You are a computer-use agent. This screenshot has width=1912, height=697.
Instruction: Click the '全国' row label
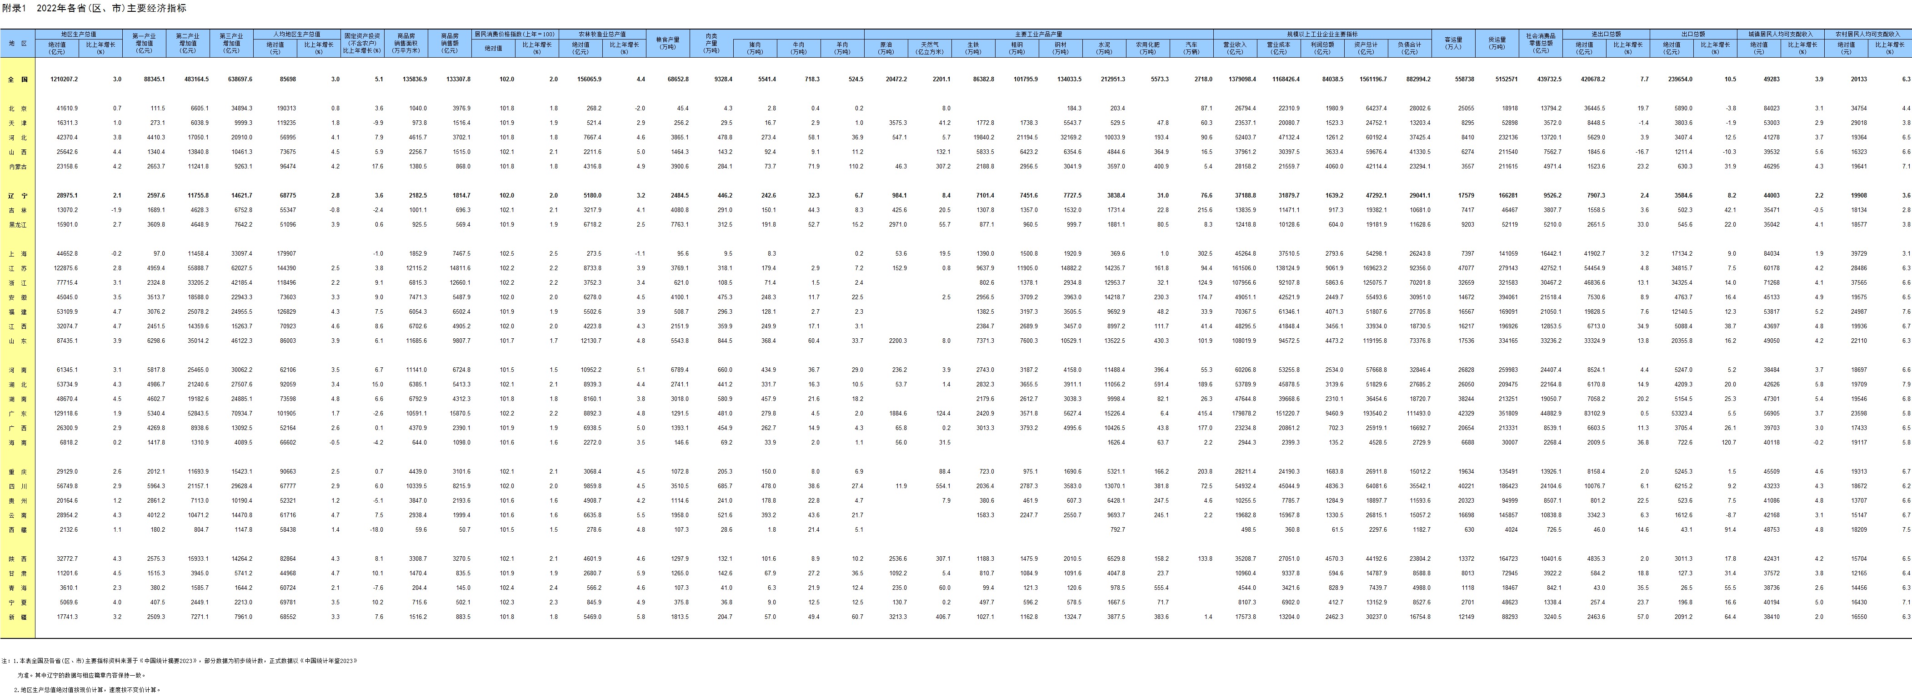(x=18, y=79)
